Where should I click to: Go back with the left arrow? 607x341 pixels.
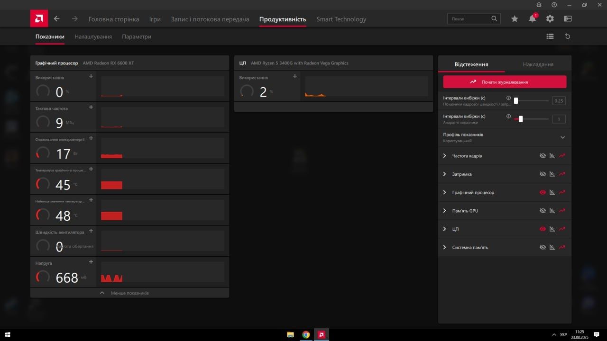click(x=57, y=19)
